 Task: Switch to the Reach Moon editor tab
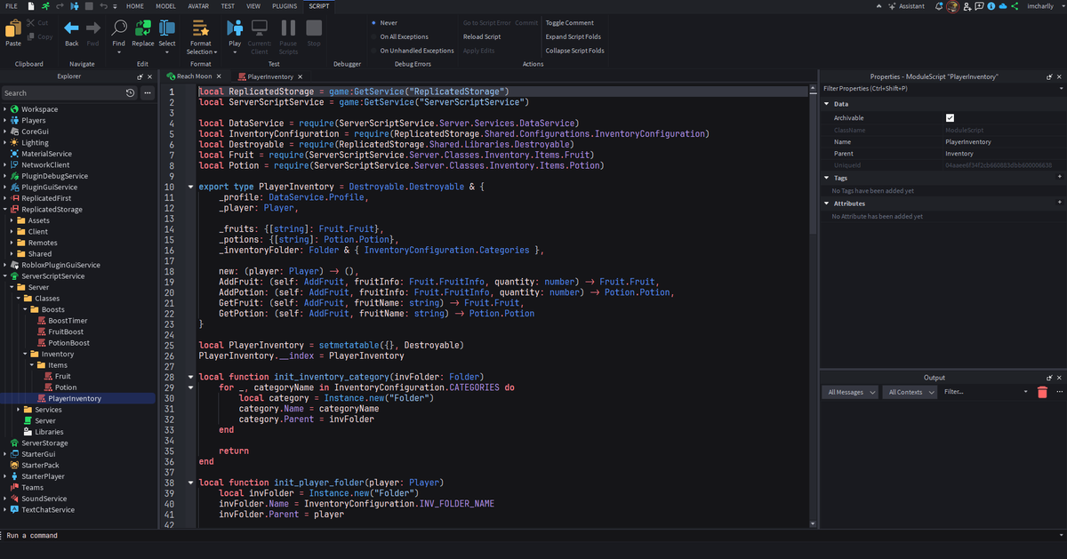[x=194, y=76]
